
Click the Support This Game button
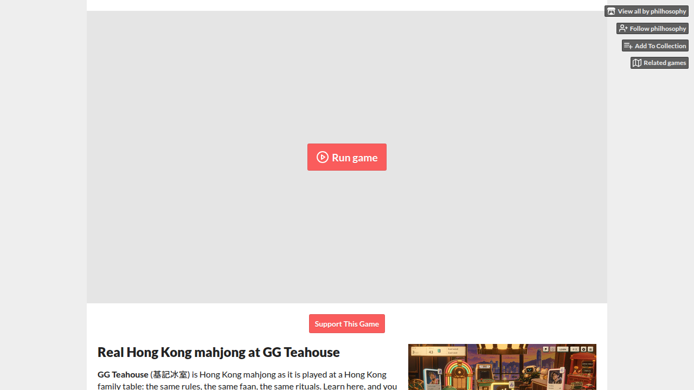coord(347,324)
